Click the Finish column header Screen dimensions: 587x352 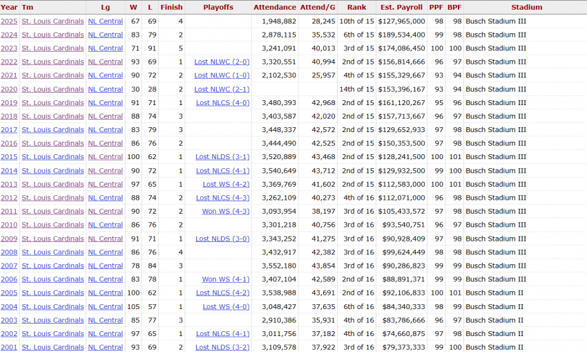point(171,7)
